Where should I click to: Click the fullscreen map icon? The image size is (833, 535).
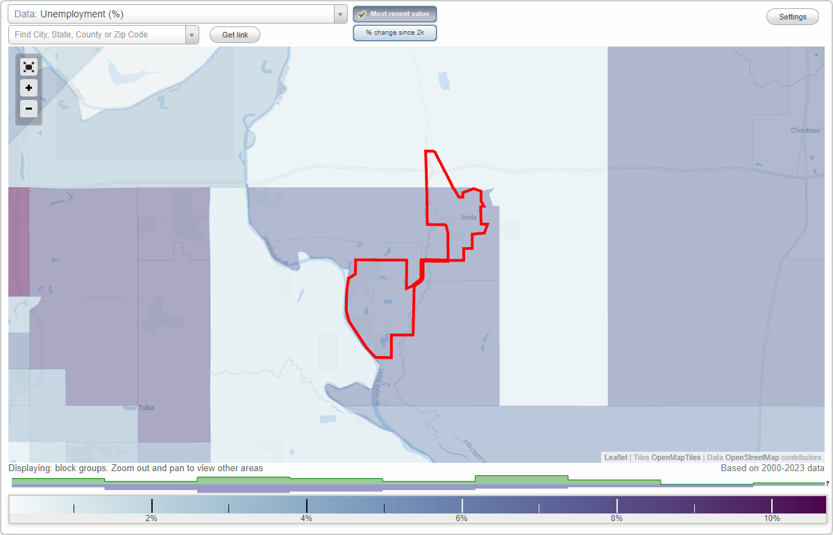coord(28,67)
